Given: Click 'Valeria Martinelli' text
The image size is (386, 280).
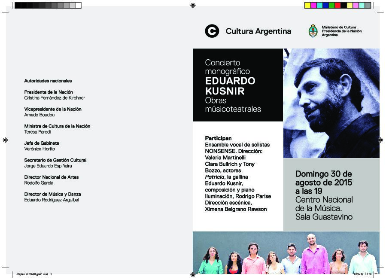Looking at the screenshot, I should click(225, 157).
